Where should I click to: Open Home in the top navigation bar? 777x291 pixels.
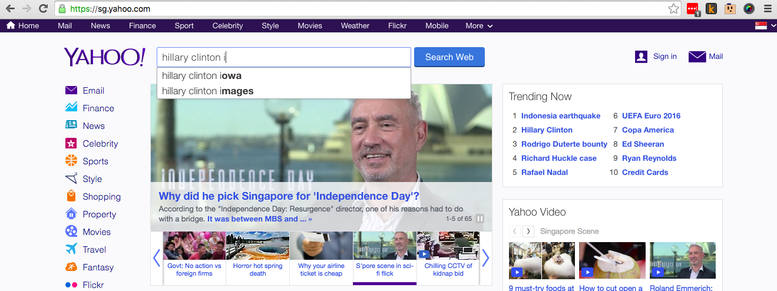[22, 26]
